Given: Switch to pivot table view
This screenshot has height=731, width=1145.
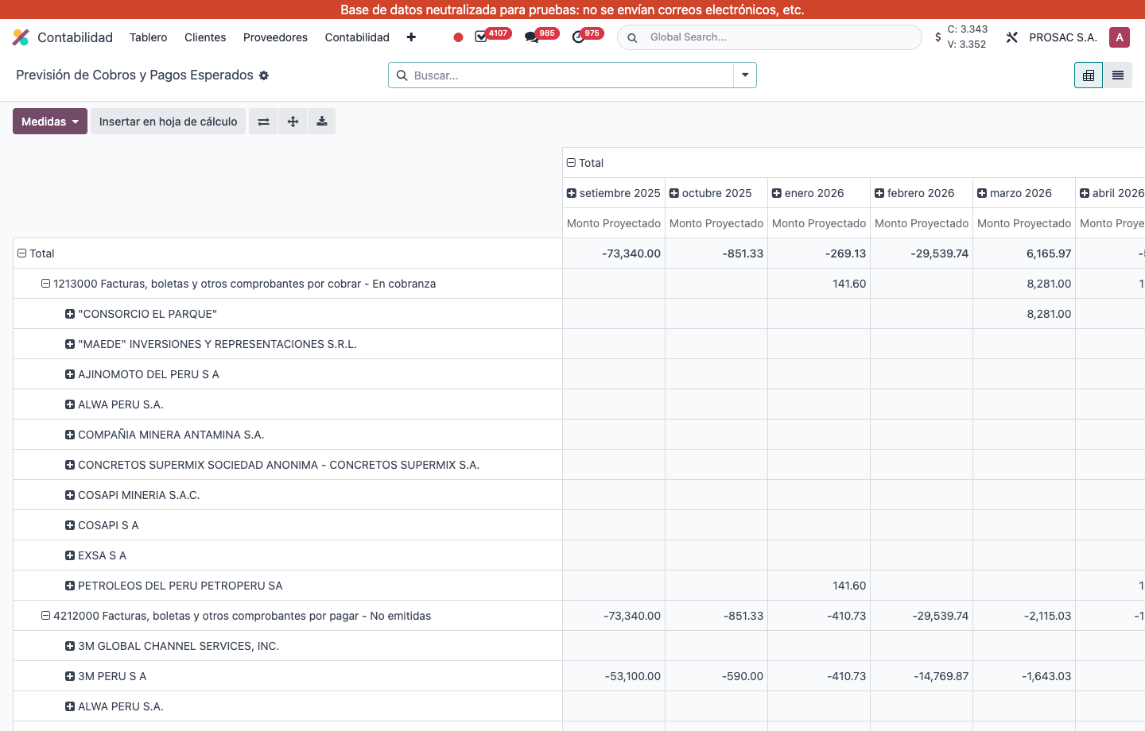Looking at the screenshot, I should pos(1089,75).
